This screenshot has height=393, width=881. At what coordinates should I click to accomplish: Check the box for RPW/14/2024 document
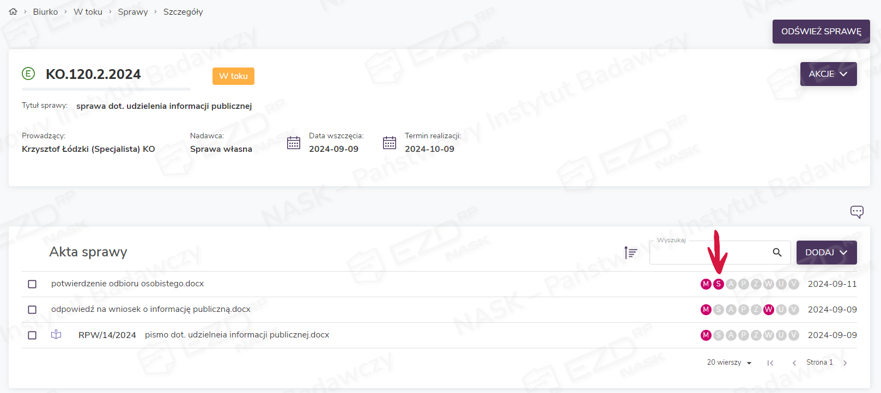[32, 335]
